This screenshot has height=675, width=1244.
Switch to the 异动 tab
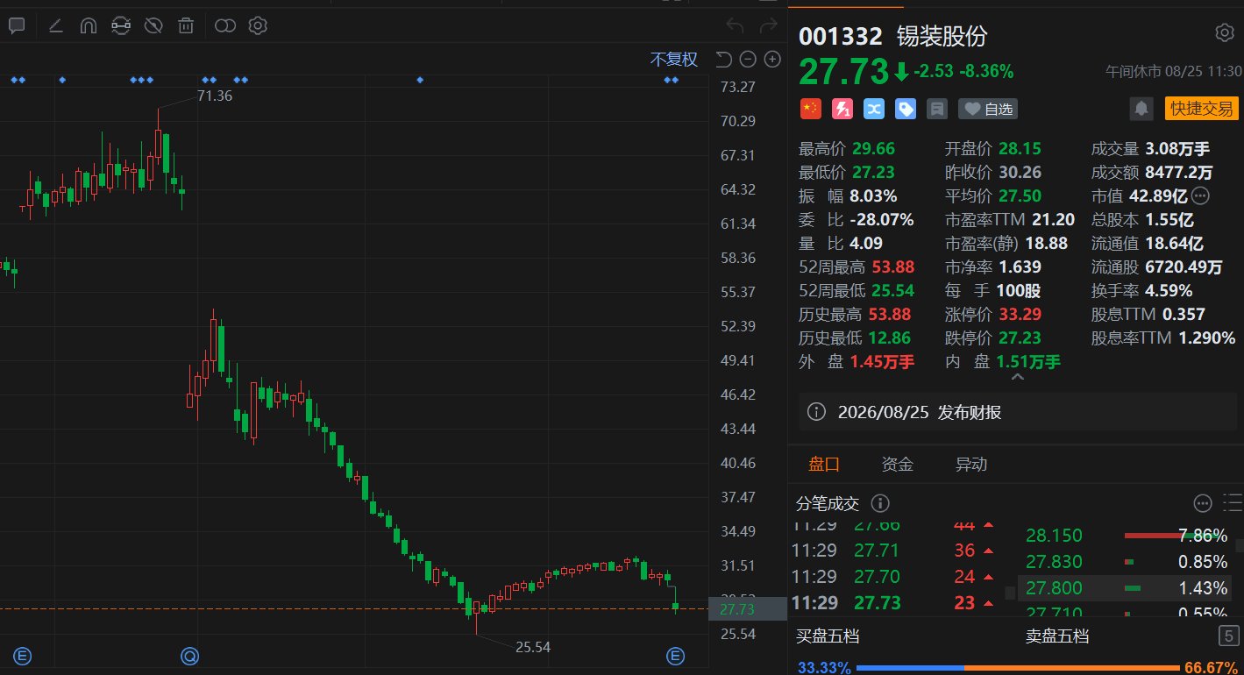[970, 465]
